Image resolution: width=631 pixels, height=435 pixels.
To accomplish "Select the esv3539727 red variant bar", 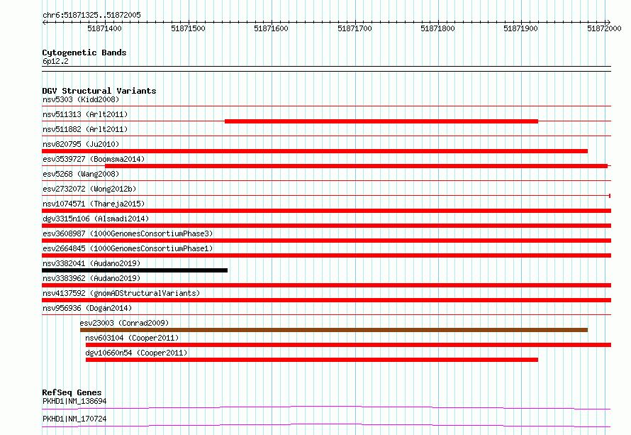I will [x=356, y=166].
